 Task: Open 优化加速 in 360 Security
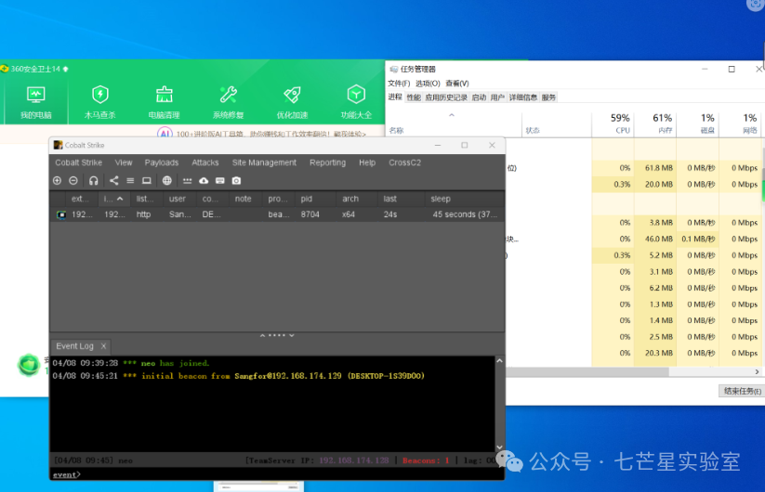tap(292, 102)
